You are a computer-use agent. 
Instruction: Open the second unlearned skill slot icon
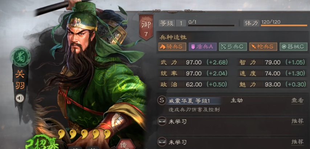[x=162, y=142]
